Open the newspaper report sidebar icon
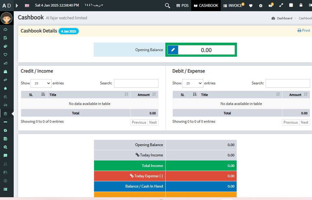312x200 pixels. [5, 139]
